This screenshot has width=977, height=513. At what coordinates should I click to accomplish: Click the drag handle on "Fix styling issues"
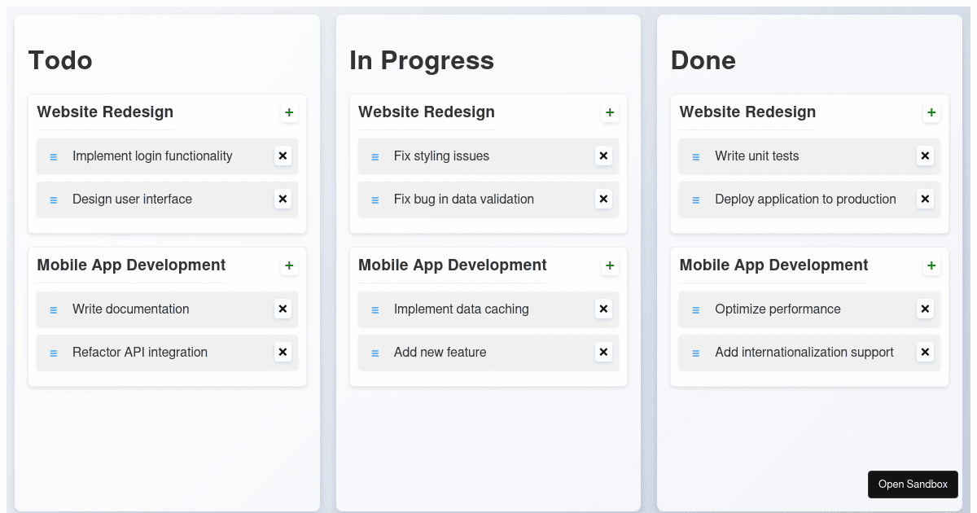(375, 156)
